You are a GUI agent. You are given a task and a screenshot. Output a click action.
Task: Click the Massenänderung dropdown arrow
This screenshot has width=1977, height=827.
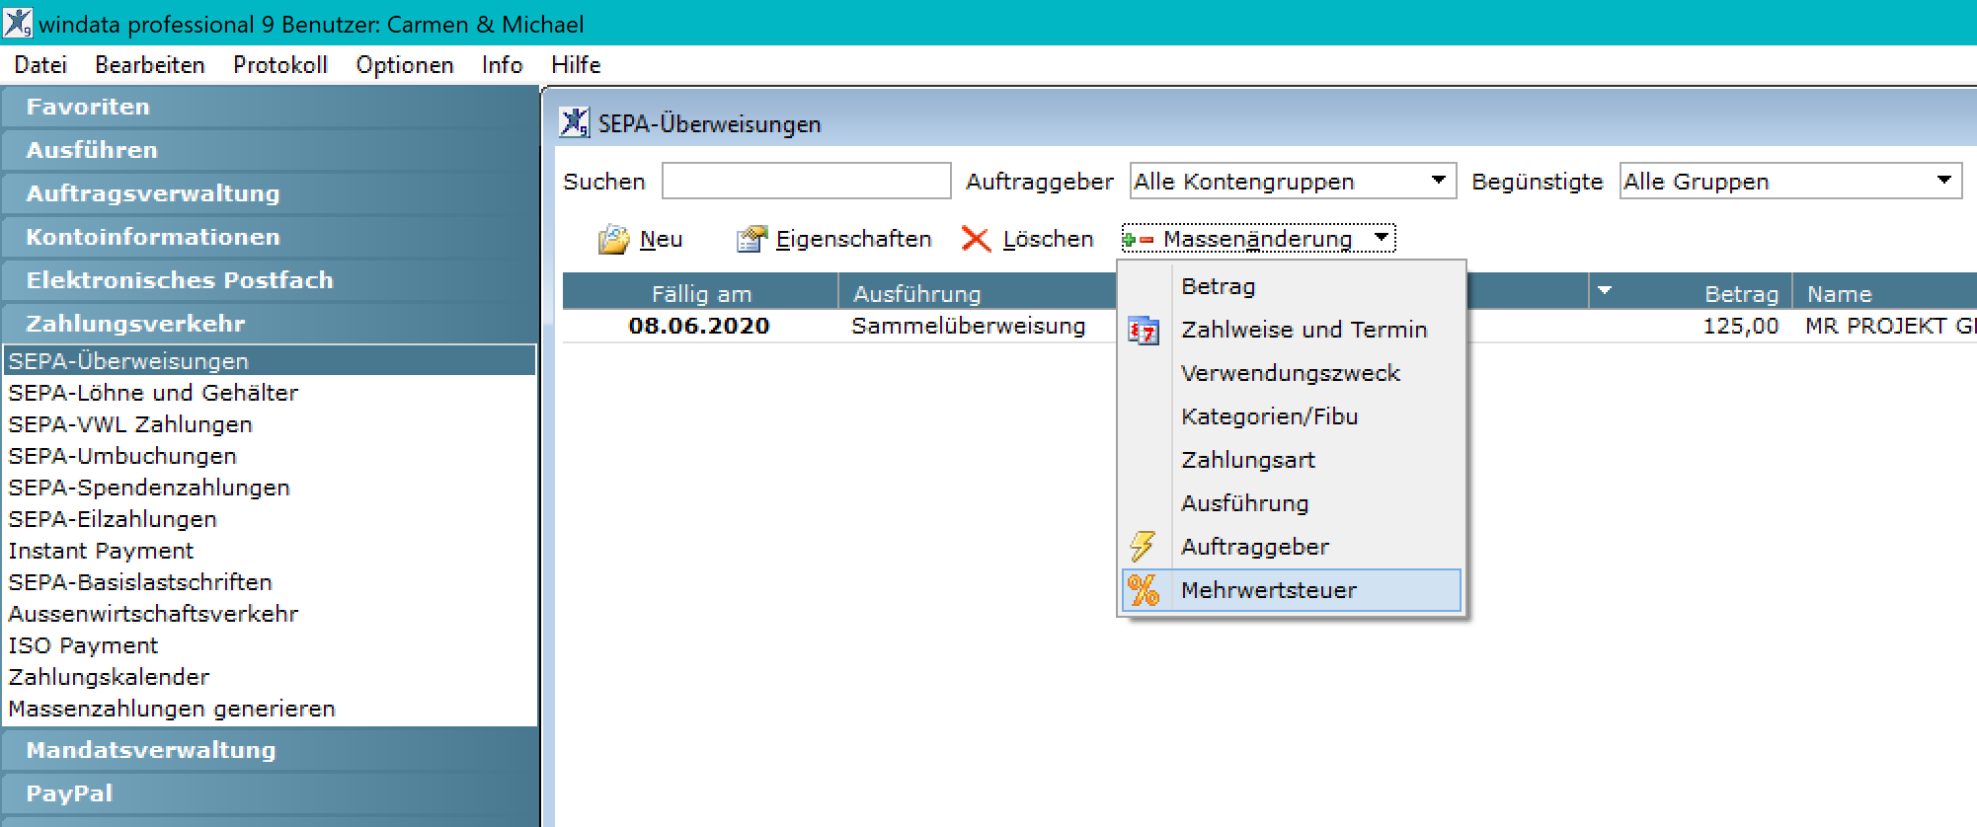[x=1382, y=238]
